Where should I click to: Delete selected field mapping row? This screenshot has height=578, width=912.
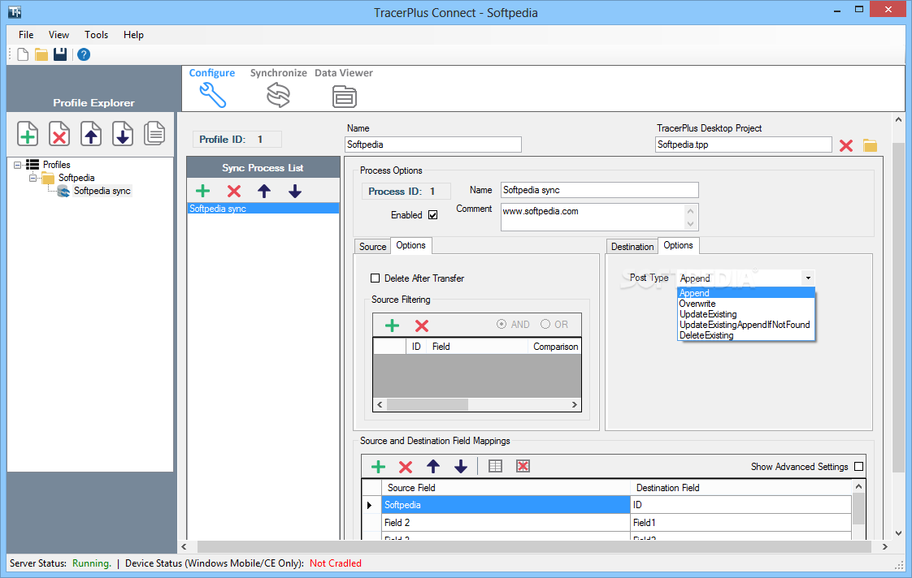point(406,467)
